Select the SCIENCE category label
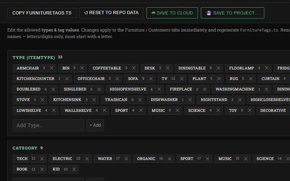Screen dimensions: 290x181 [265, 159]
